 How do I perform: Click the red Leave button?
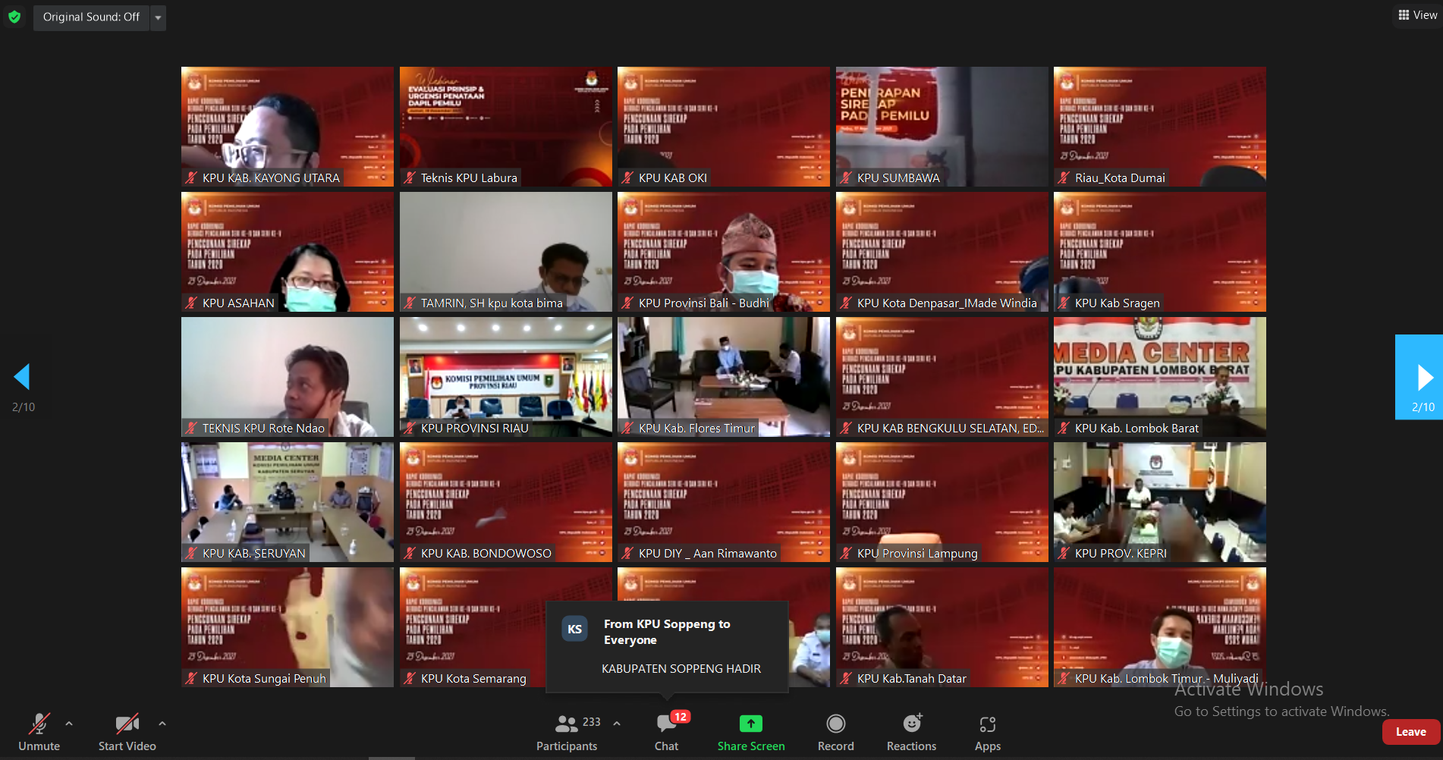tap(1410, 732)
